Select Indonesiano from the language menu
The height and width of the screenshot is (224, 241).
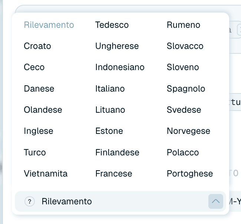tap(120, 67)
